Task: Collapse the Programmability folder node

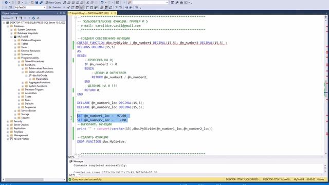Action: [15, 58]
